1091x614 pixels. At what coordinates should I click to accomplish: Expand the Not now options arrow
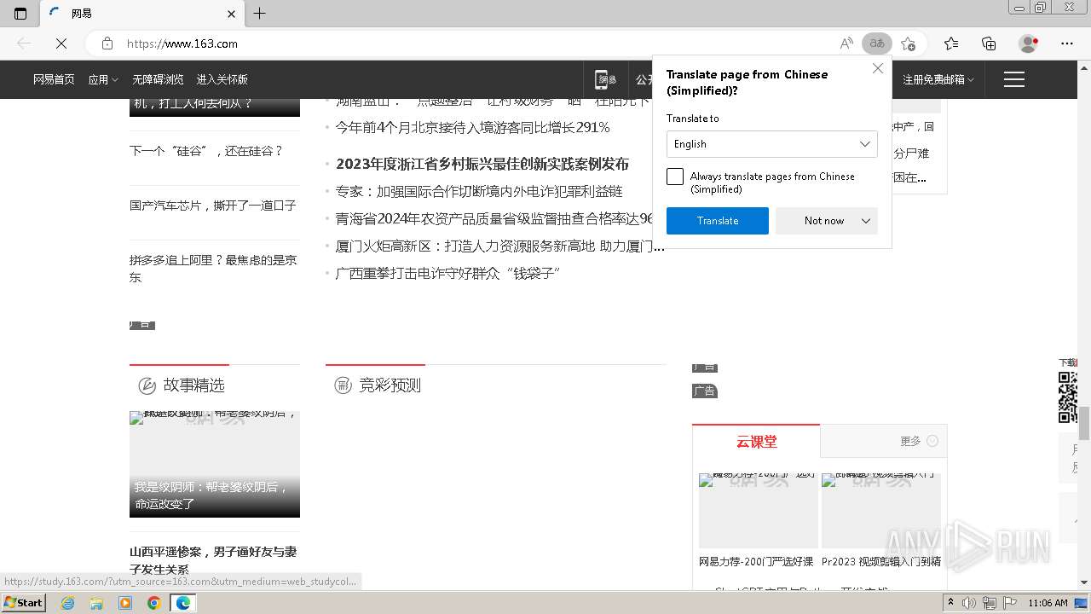coord(866,221)
